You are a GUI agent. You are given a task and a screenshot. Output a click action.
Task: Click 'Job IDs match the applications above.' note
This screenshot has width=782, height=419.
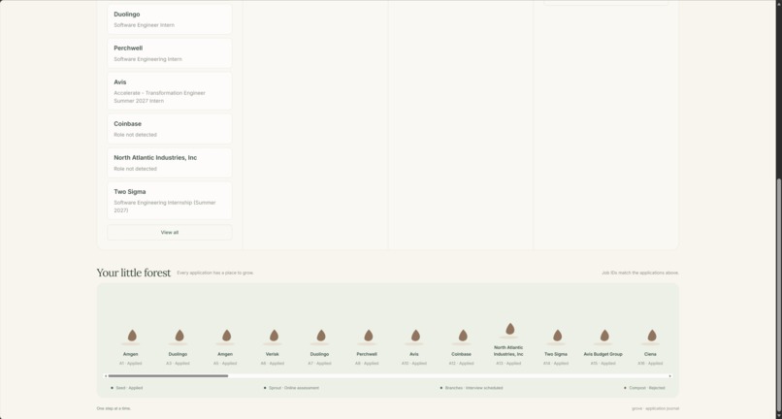(640, 273)
